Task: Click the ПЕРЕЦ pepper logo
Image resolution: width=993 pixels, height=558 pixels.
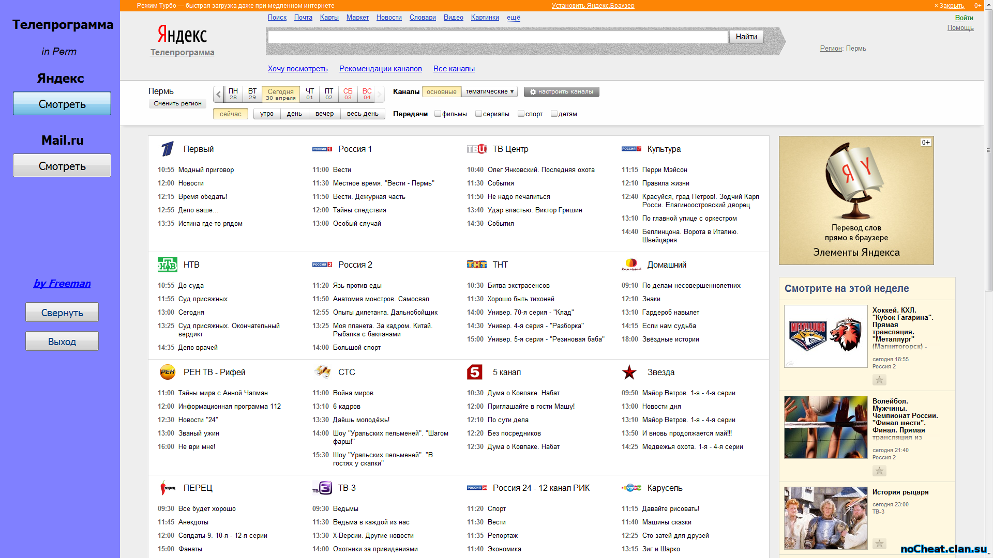Action: 167,488
